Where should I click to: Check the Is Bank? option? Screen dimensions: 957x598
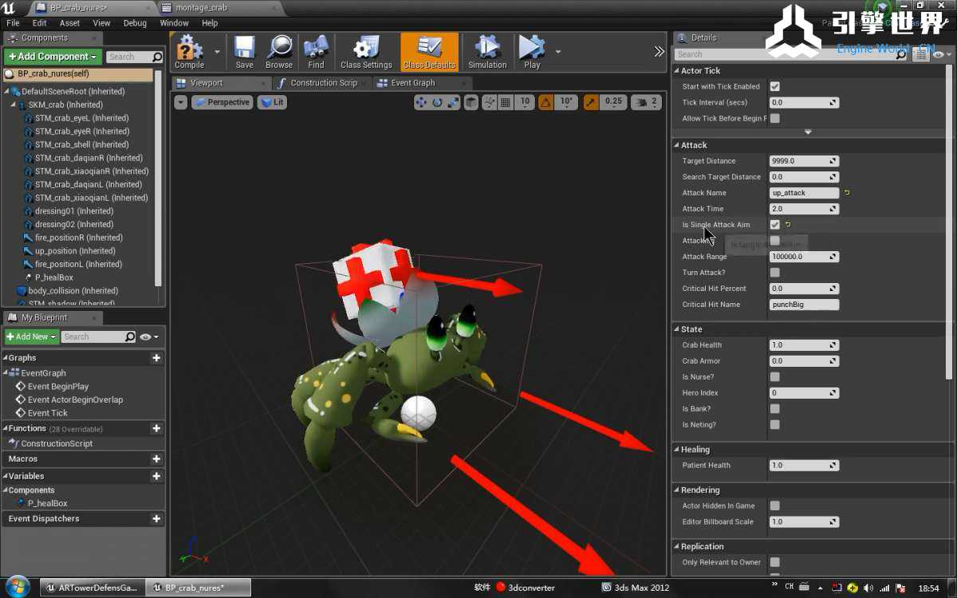tap(774, 408)
